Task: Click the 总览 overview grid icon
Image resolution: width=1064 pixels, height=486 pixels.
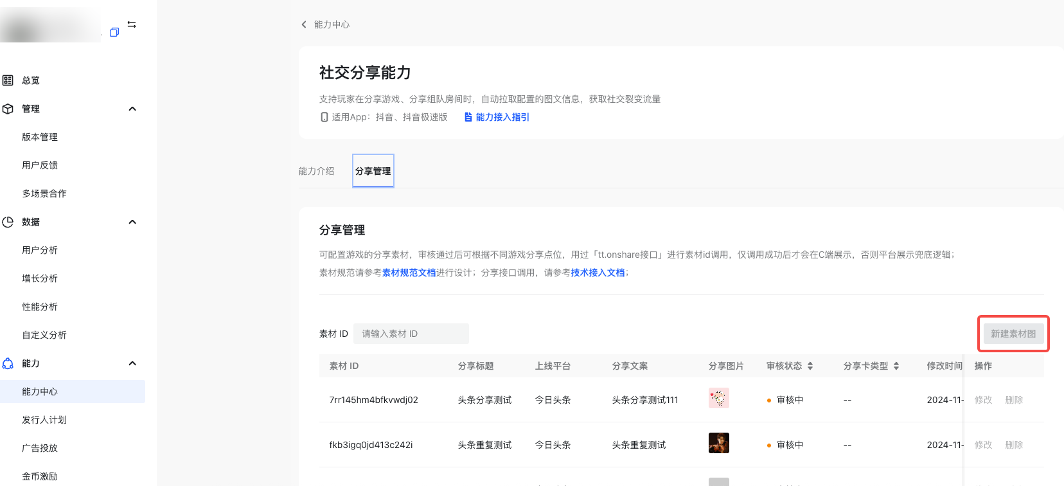Action: 8,80
